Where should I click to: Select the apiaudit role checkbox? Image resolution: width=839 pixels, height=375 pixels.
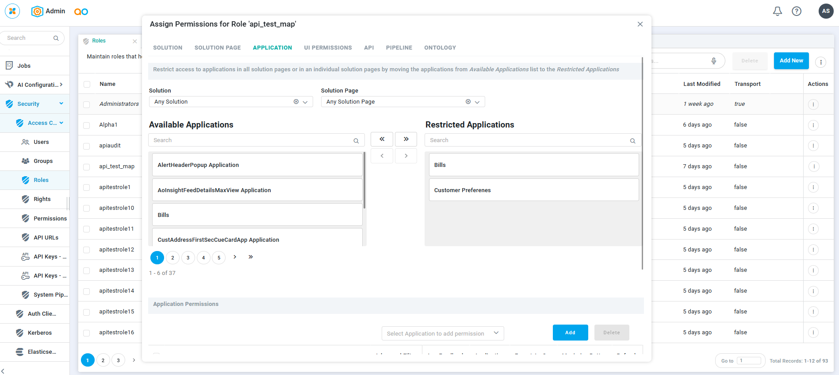coord(87,146)
